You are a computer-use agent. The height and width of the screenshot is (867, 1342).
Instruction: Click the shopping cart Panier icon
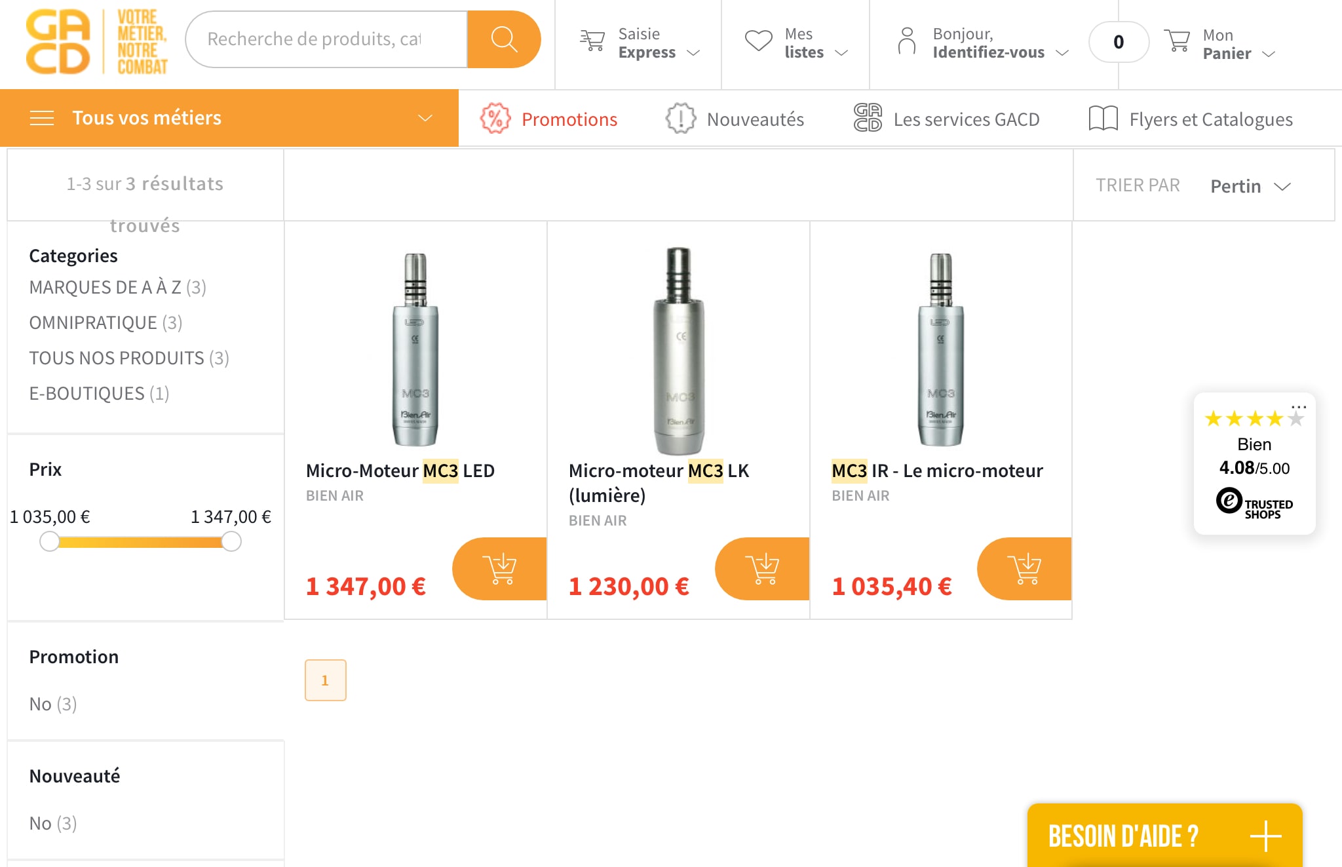pyautogui.click(x=1177, y=41)
